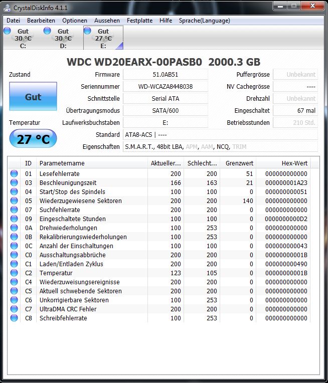The width and height of the screenshot is (328, 383).
Task: Click status orb of Rekalibrierungswiederholungen row
Action: pyautogui.click(x=14, y=237)
